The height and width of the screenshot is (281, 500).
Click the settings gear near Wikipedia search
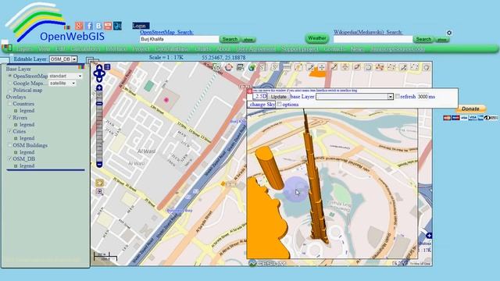pos(449,33)
